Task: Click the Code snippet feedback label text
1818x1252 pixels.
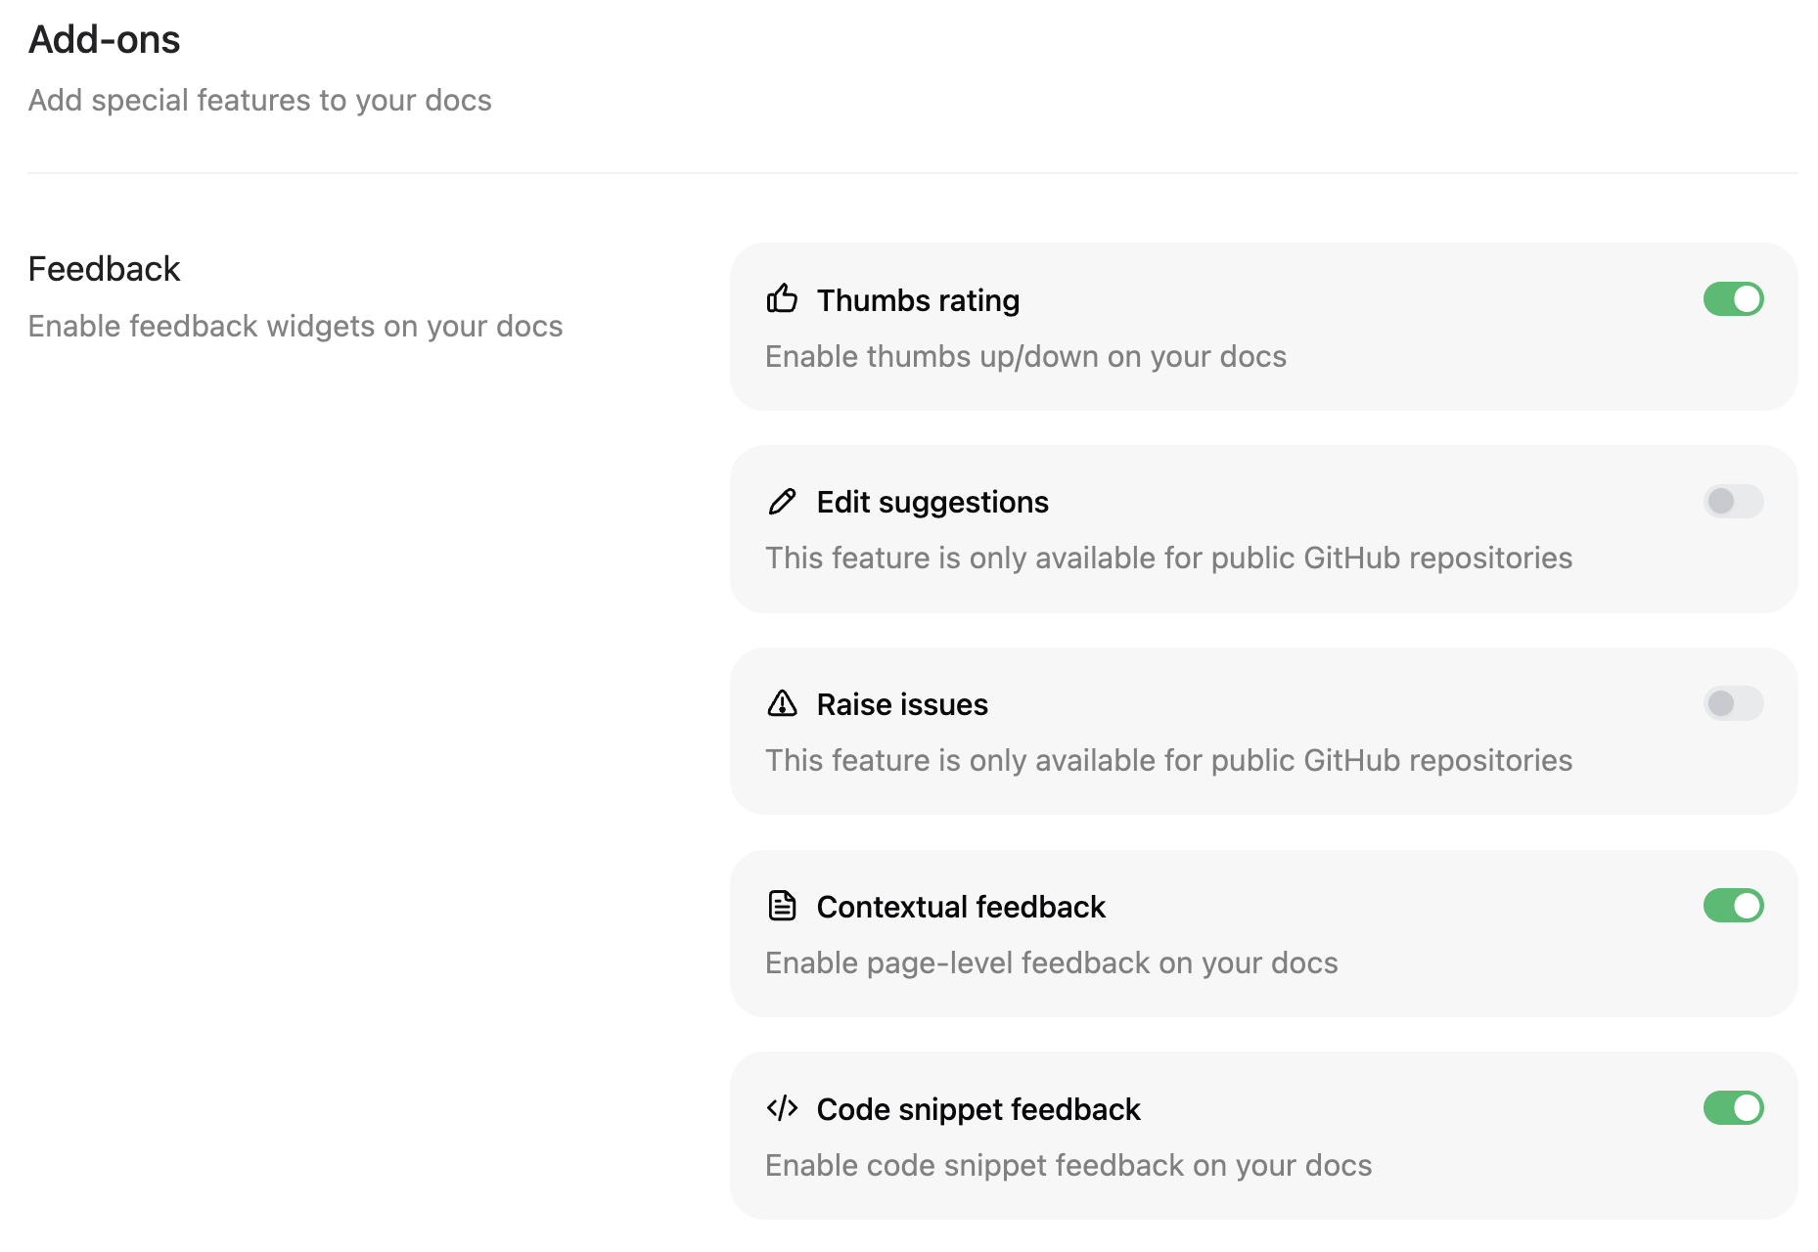Action: (x=978, y=1108)
